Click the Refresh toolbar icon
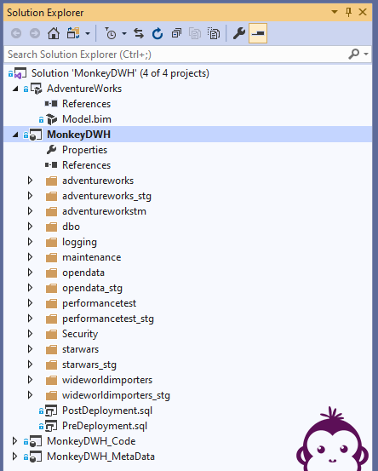The image size is (378, 471). pyautogui.click(x=157, y=33)
